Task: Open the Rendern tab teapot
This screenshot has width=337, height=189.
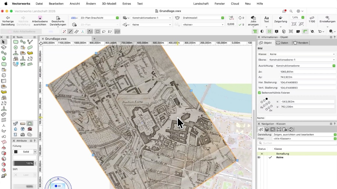Action: coord(300,43)
